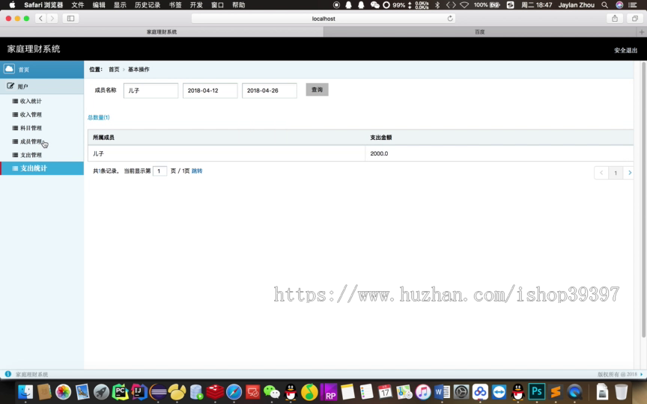Open Spotlight search in menu bar
The height and width of the screenshot is (404, 647).
click(604, 5)
